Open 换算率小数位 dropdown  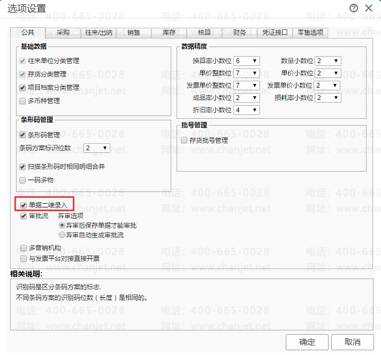coord(247,61)
